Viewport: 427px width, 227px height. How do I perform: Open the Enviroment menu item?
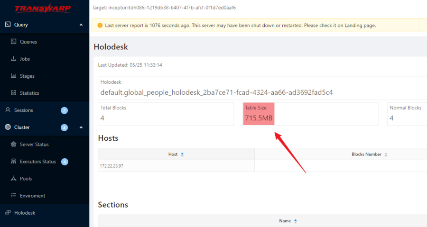(x=32, y=196)
